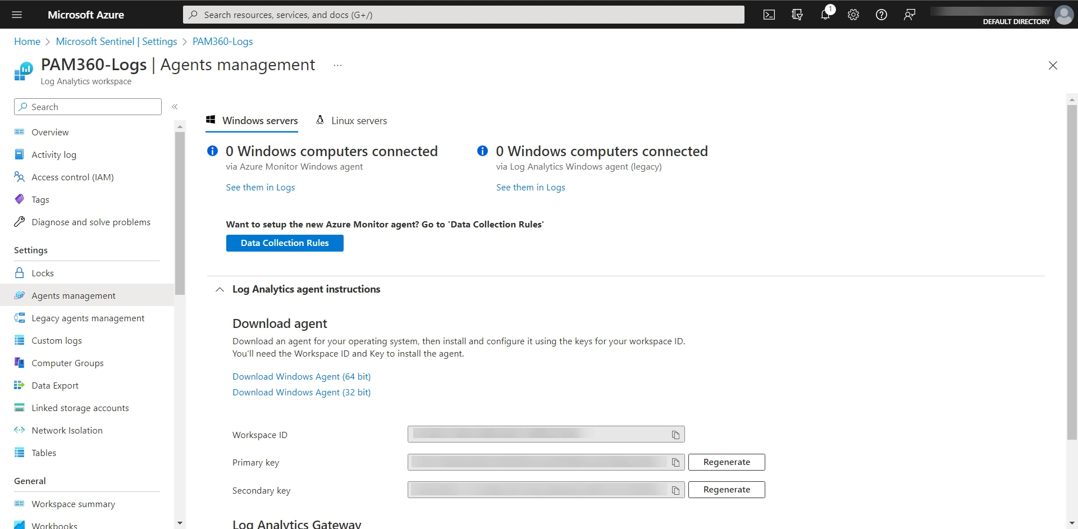Image resolution: width=1078 pixels, height=529 pixels.
Task: Open the directories and subscriptions filter
Action: click(797, 15)
